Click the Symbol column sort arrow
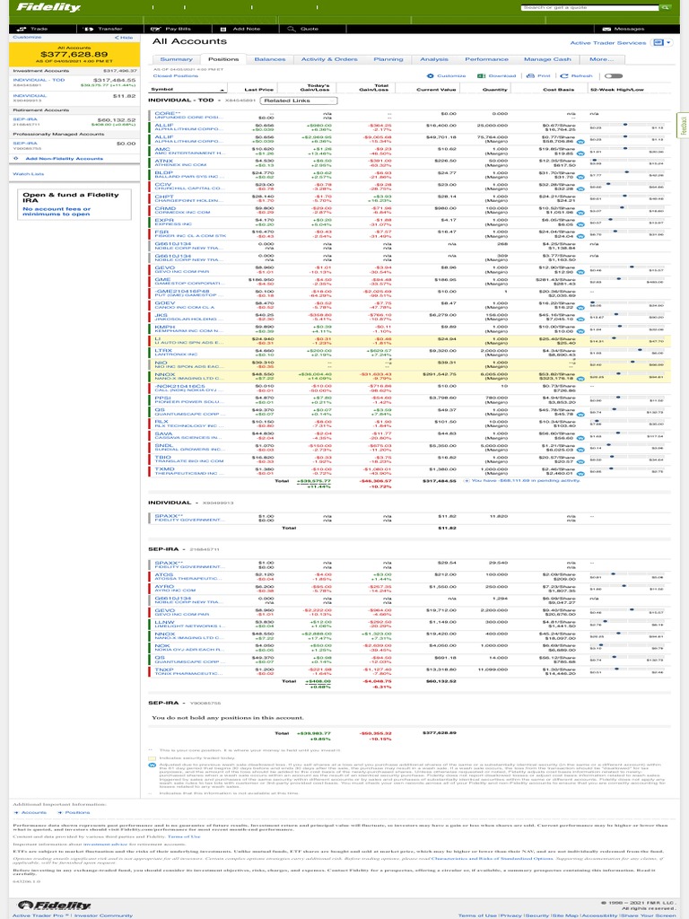The height and width of the screenshot is (919, 689). coord(222,90)
